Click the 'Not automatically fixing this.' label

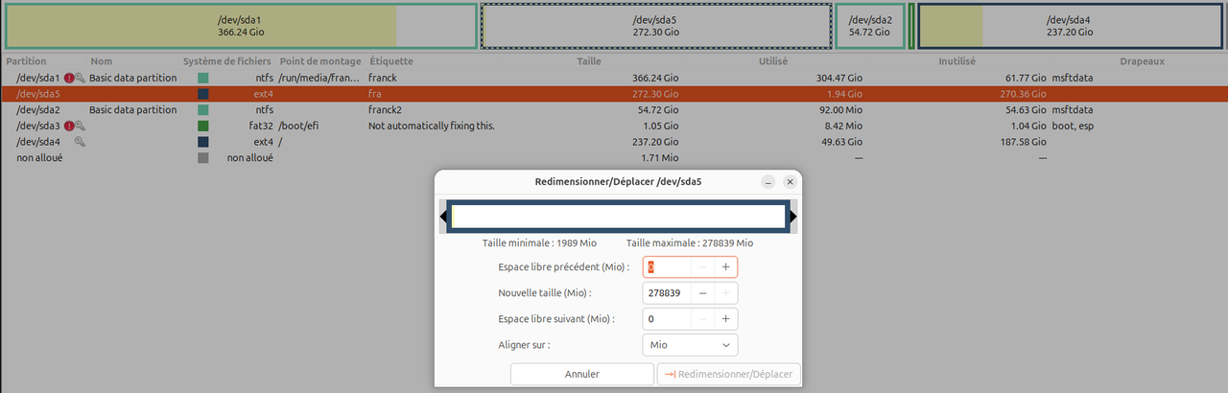click(x=431, y=126)
